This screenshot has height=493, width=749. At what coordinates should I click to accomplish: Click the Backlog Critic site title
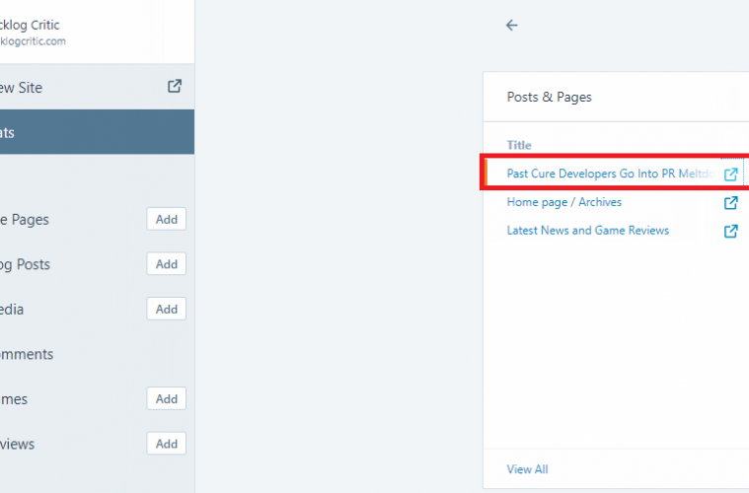[x=30, y=25]
